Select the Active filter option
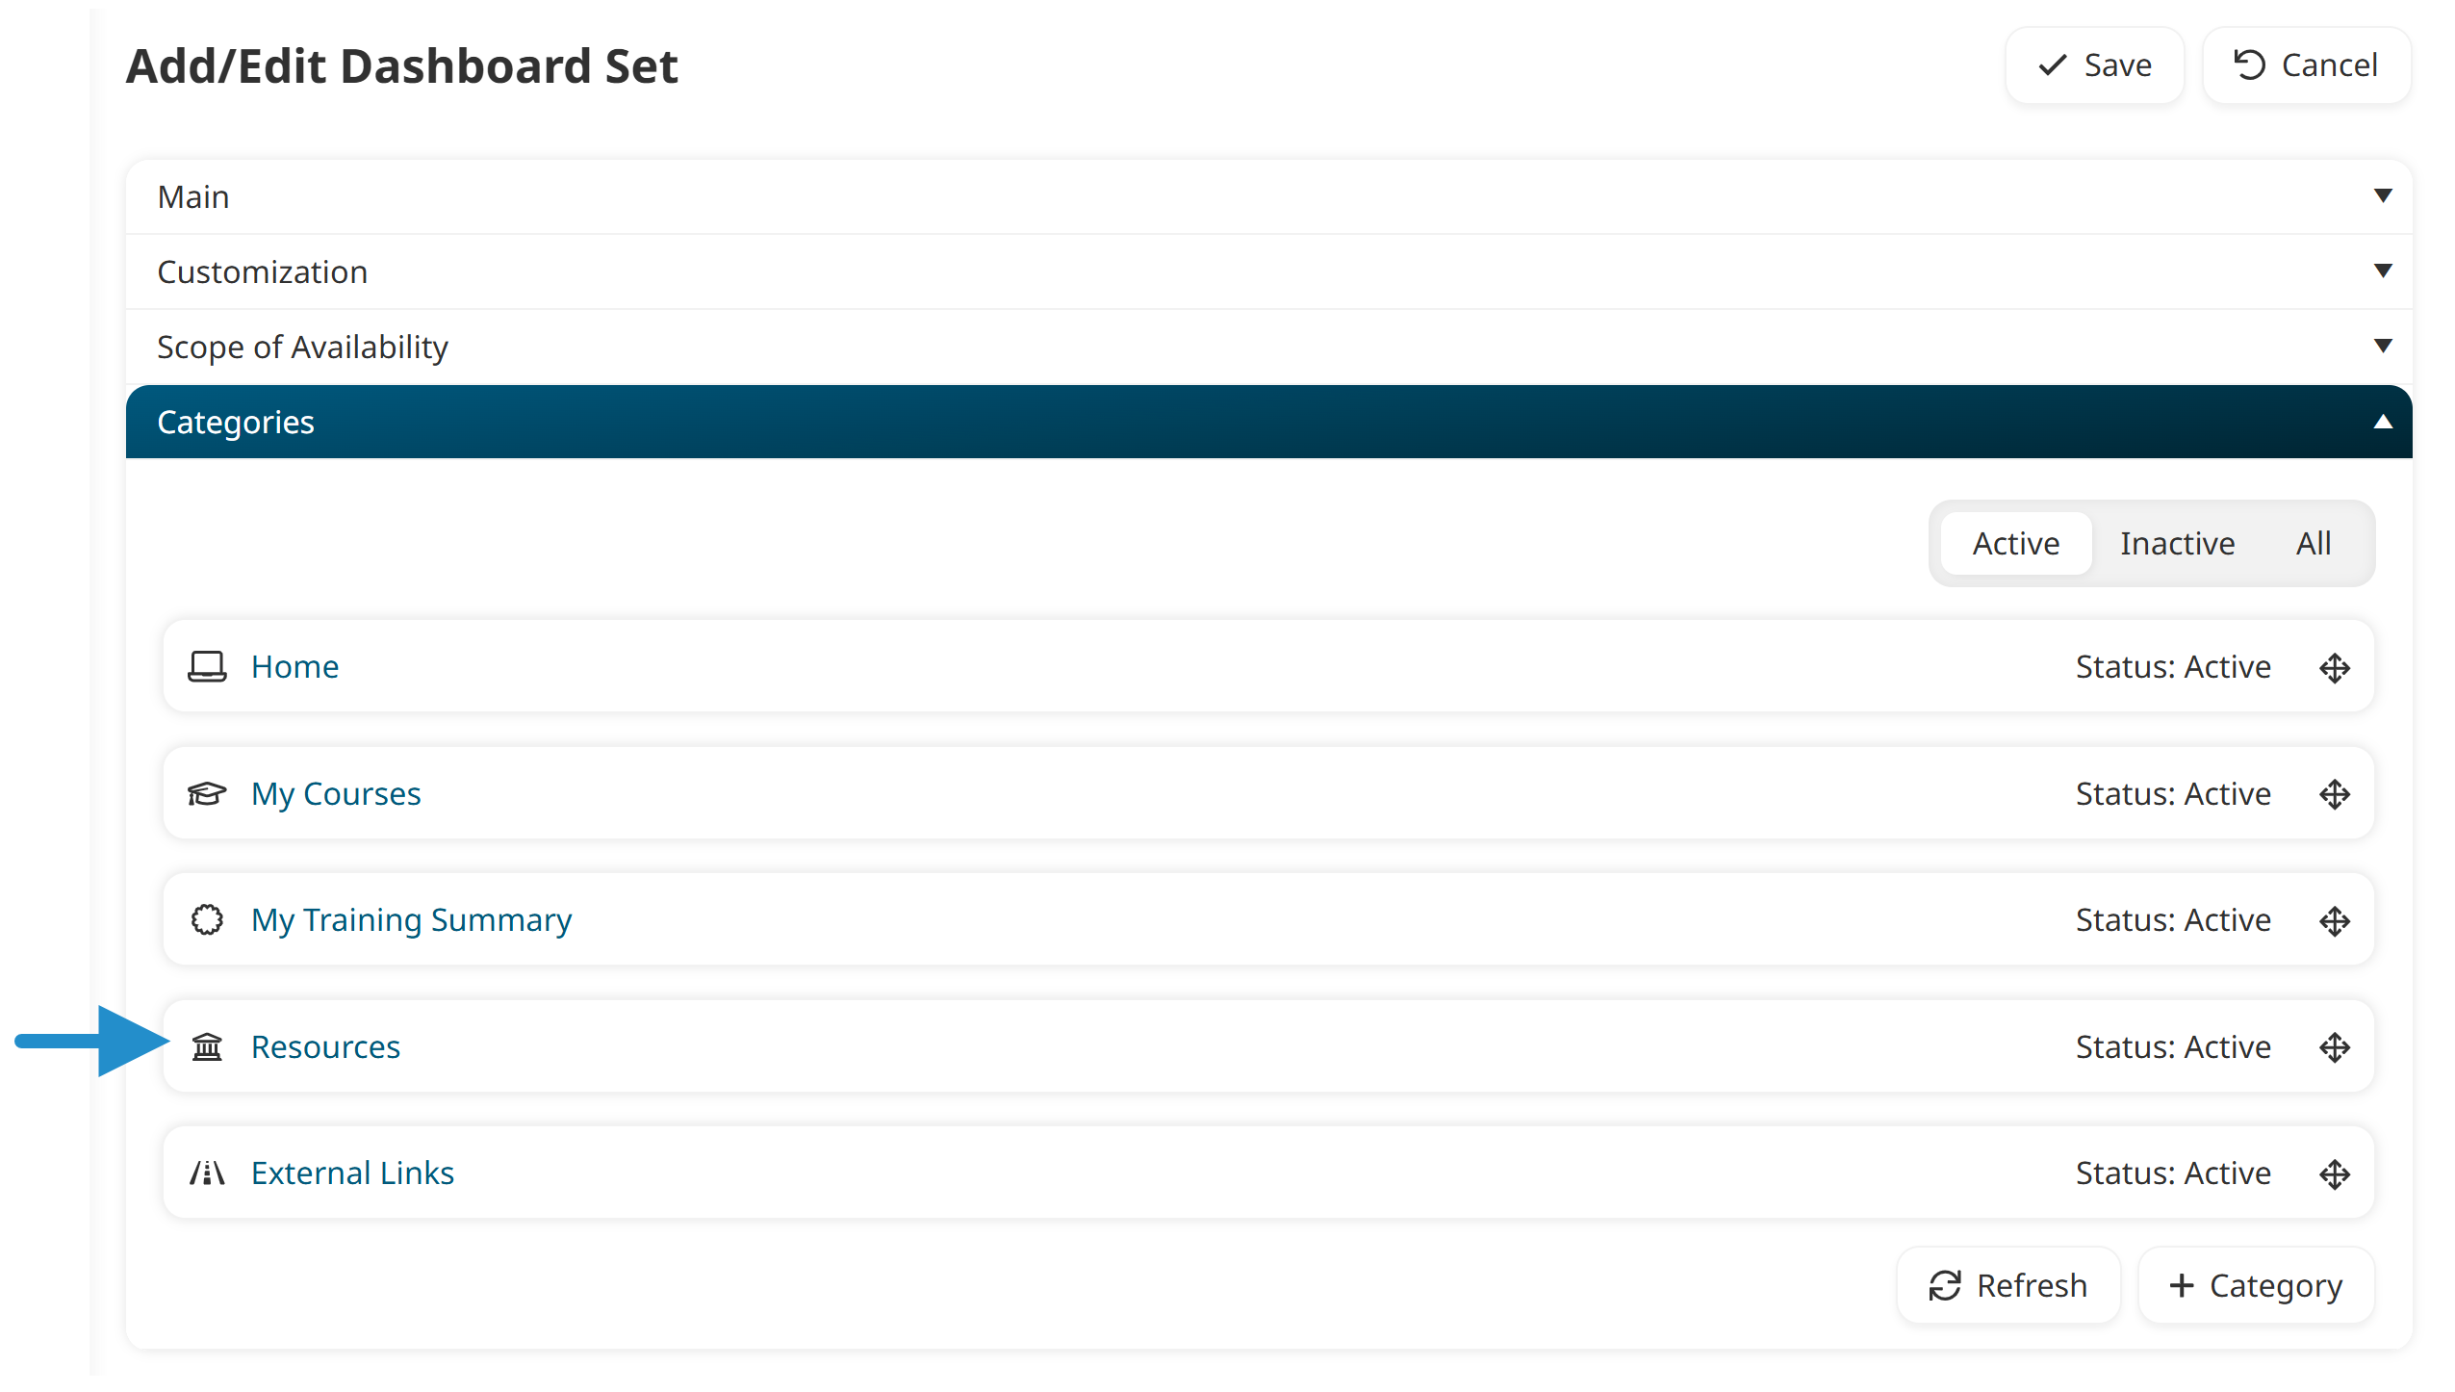The image size is (2455, 1392). [2016, 543]
